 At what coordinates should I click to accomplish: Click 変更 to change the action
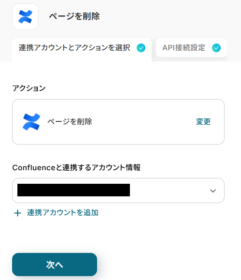pyautogui.click(x=203, y=121)
